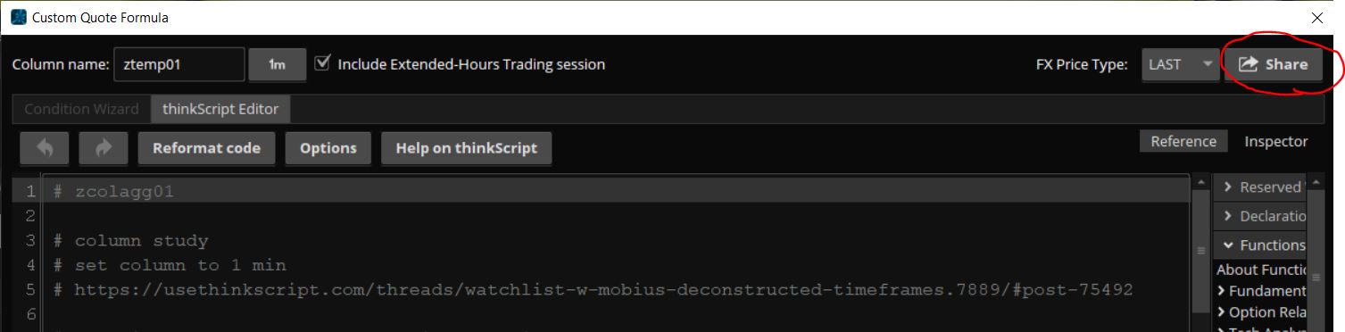Expand the Fundamentals function group
The width and height of the screenshot is (1345, 332).
1261,291
